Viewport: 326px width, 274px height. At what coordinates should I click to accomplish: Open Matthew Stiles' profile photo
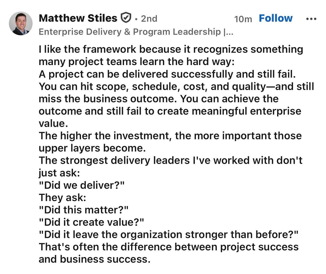pos(21,23)
